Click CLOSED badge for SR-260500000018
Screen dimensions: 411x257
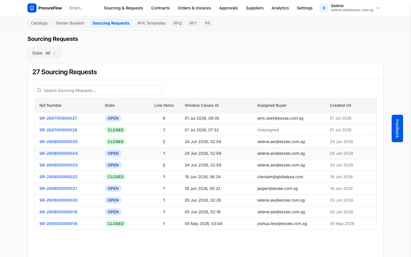coord(116,224)
